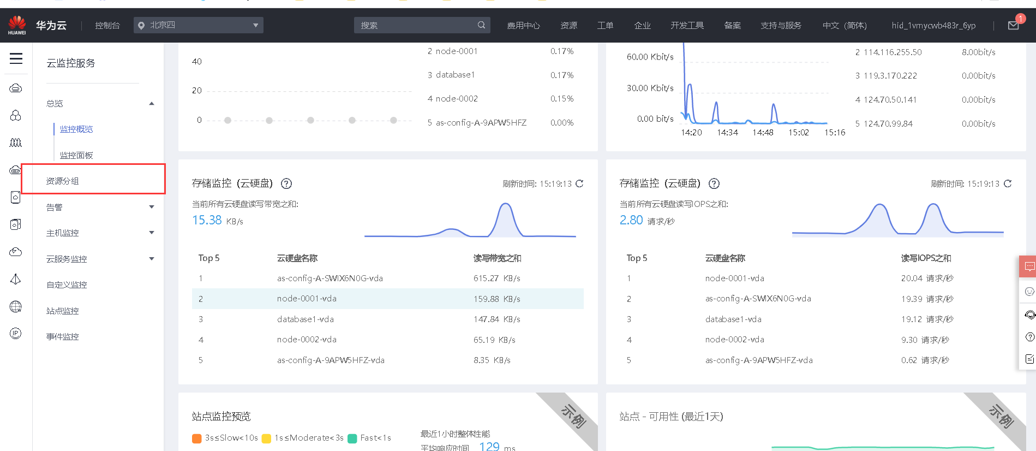Open the 开发工具 top menu

[687, 26]
